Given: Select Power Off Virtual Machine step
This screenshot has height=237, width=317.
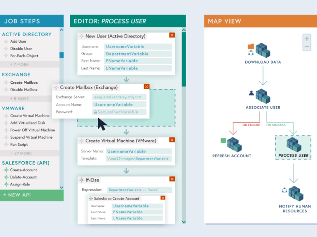Looking at the screenshot, I should (32, 130).
